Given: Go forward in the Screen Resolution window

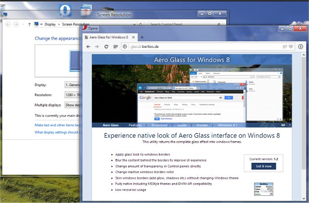Looking at the screenshot, I should pos(16,24).
